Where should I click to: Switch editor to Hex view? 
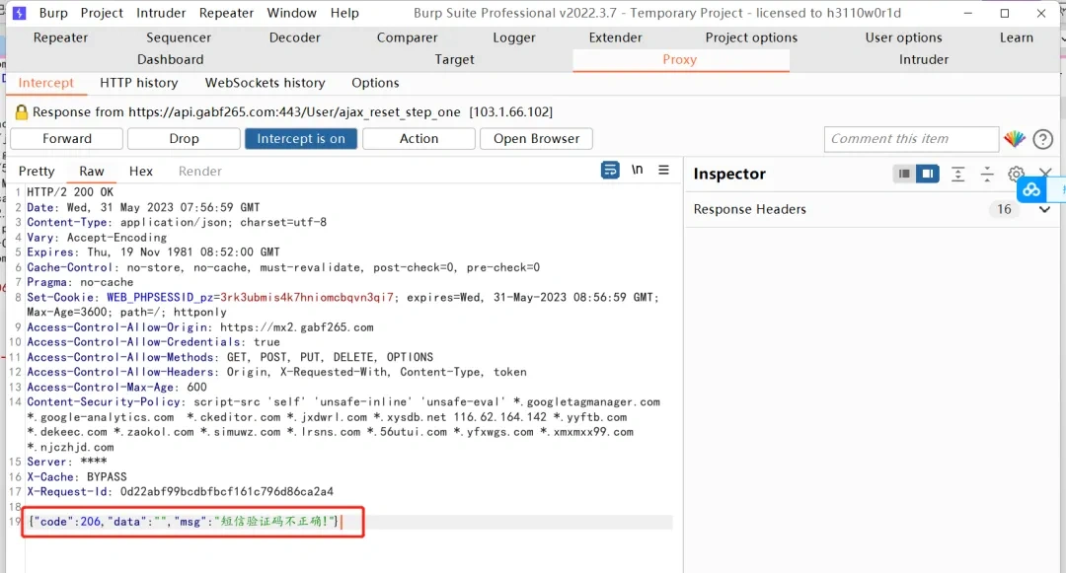[141, 171]
